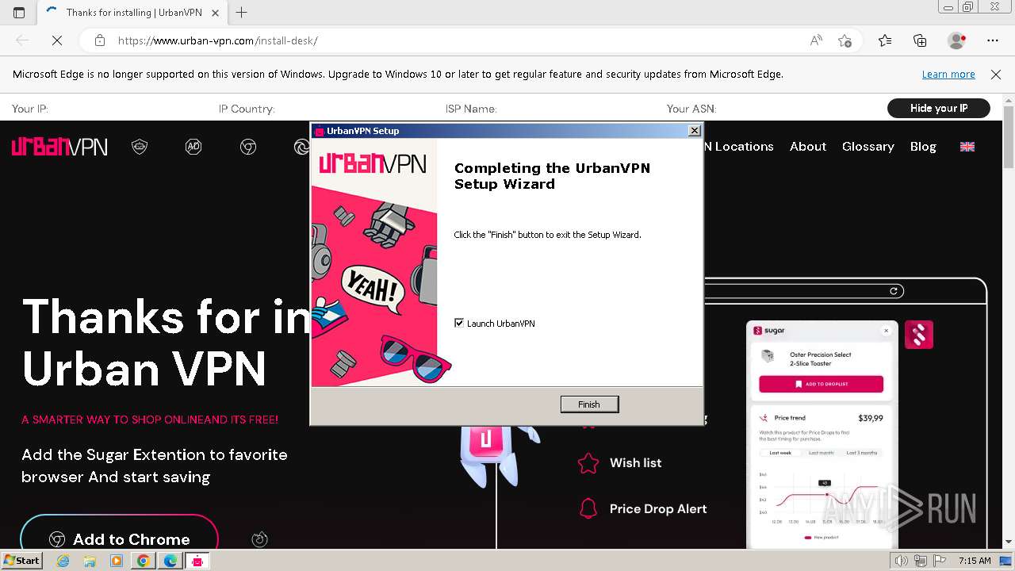
Task: Click the Add to Chrome button
Action: tap(119, 539)
